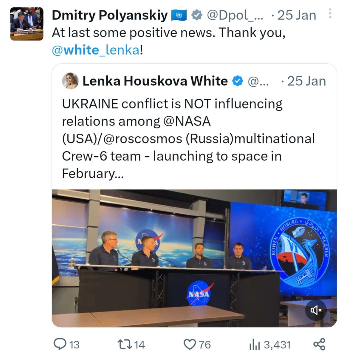Like the tweet with heart icon
Screen dimensions: 347x358
click(x=190, y=344)
